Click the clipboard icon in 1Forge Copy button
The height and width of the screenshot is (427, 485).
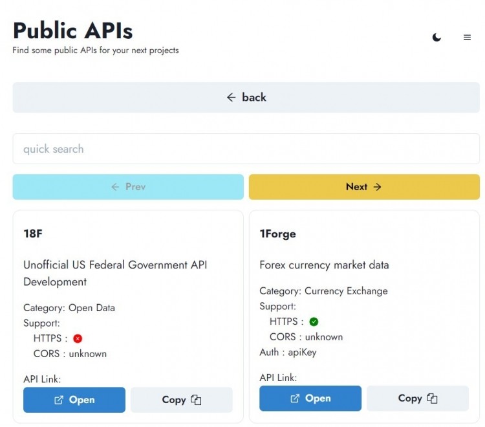[432, 399]
